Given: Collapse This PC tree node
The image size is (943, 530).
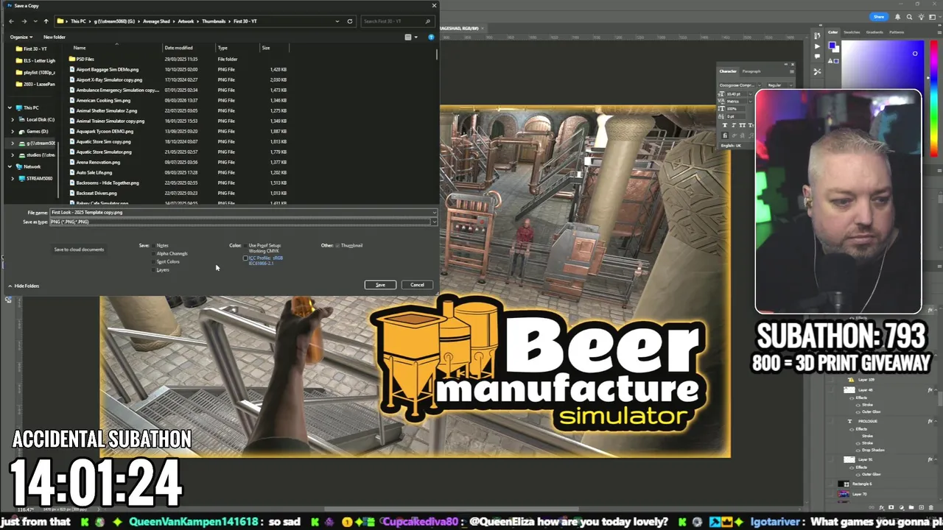Looking at the screenshot, I should coord(10,107).
